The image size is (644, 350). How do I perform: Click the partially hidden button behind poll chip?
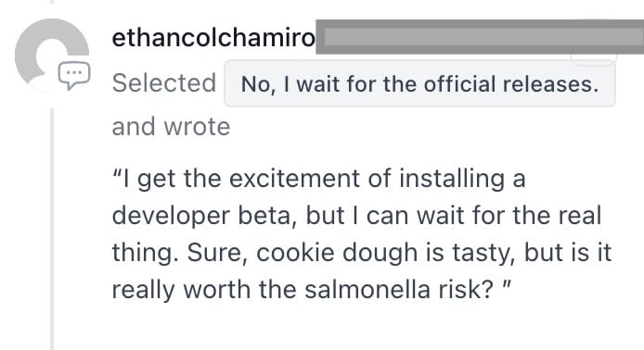click(594, 60)
